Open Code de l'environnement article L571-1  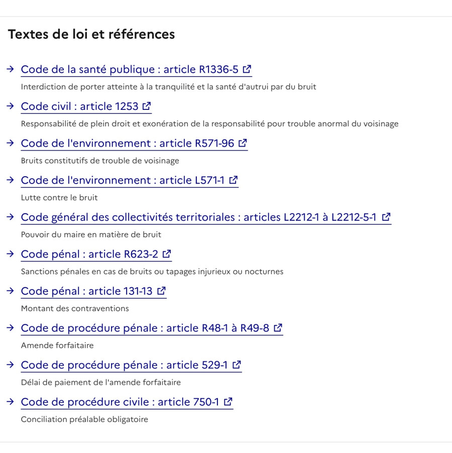point(130,181)
